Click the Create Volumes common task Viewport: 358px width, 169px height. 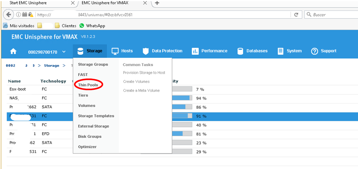pyautogui.click(x=136, y=81)
